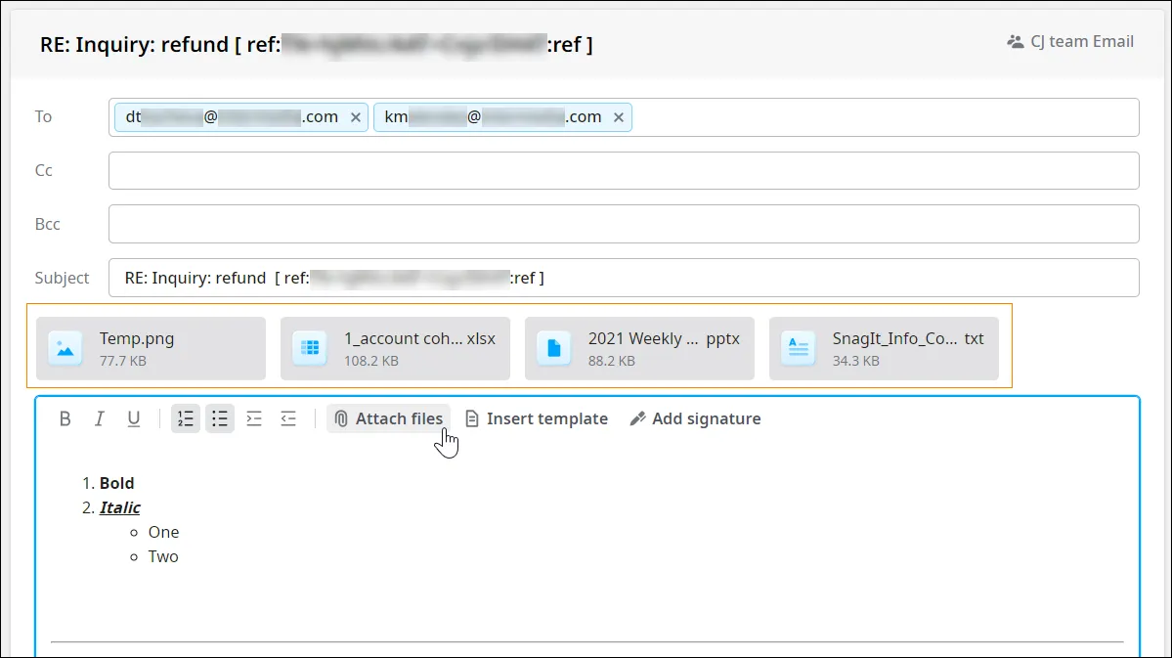Click the signature pen icon
The width and height of the screenshot is (1172, 658).
point(637,418)
